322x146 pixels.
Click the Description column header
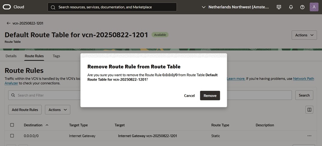tap(265, 125)
